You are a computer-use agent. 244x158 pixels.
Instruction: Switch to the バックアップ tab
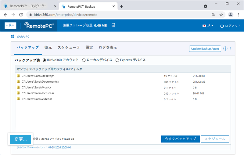(x=28, y=48)
